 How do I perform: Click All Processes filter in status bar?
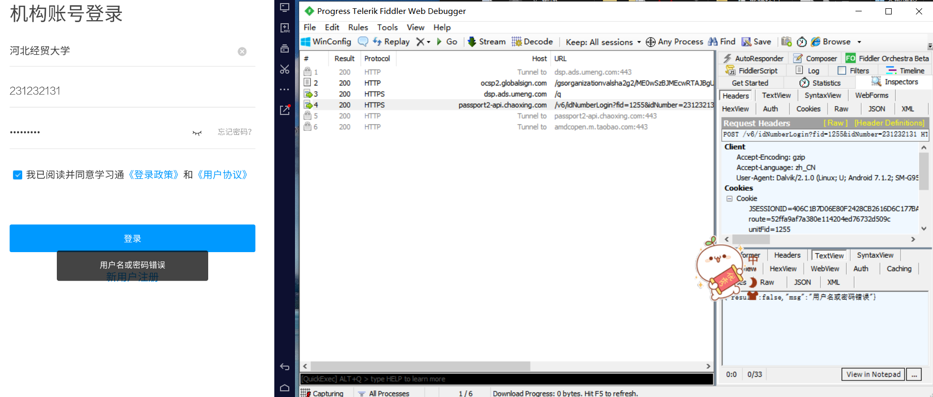click(x=383, y=393)
